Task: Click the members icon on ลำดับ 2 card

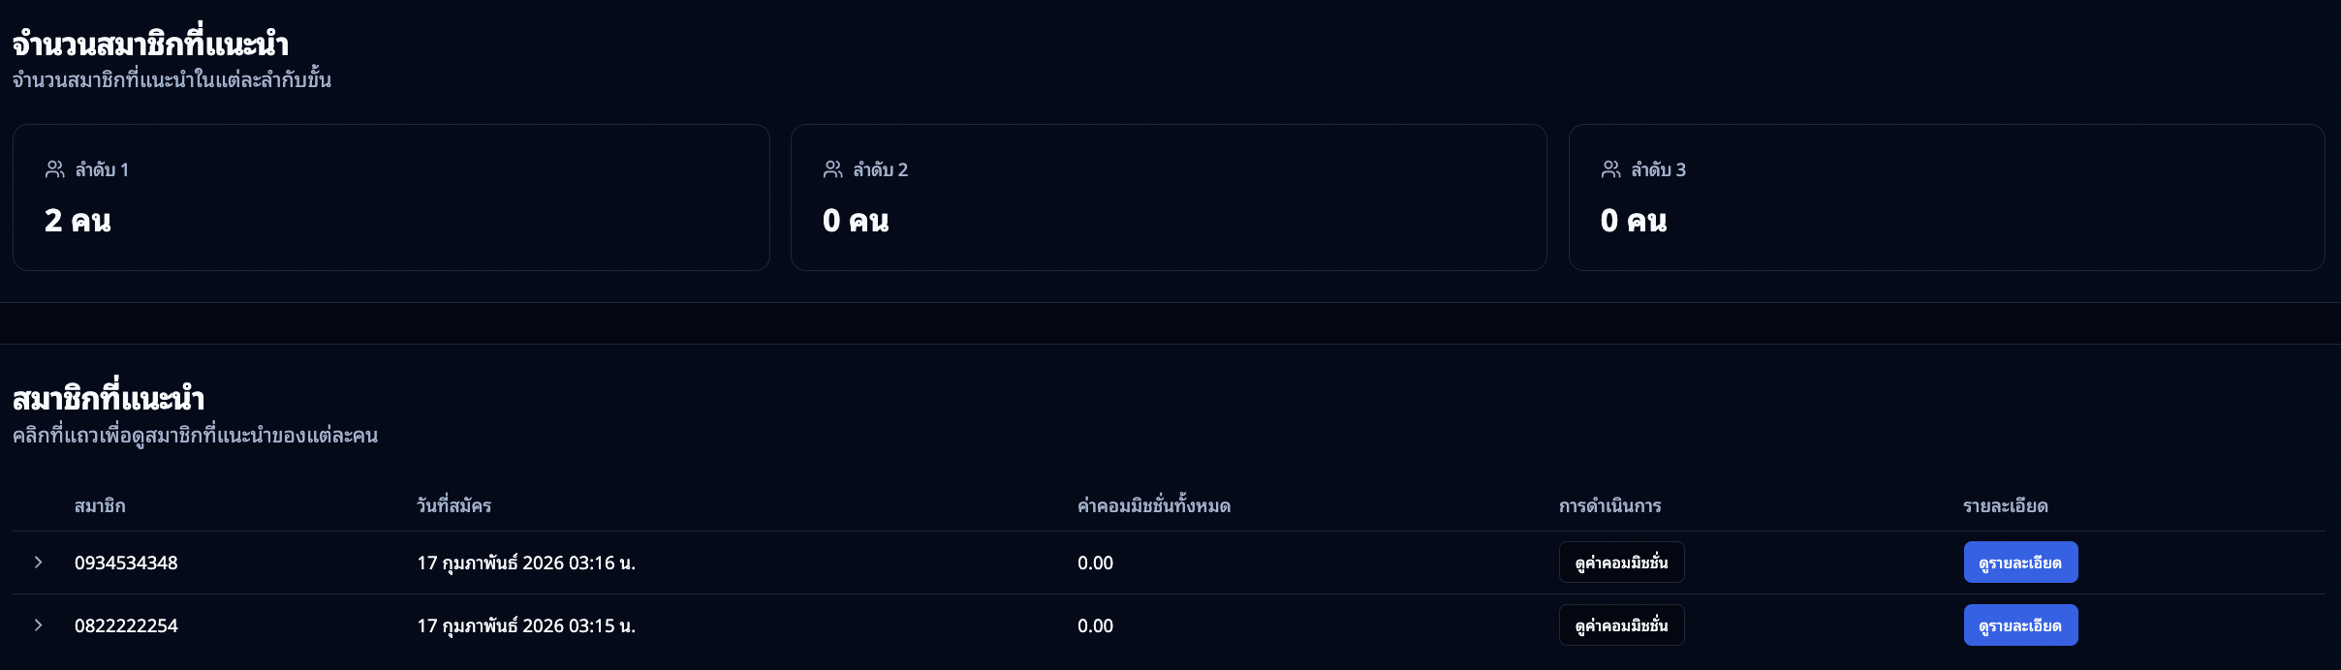Action: (x=833, y=168)
